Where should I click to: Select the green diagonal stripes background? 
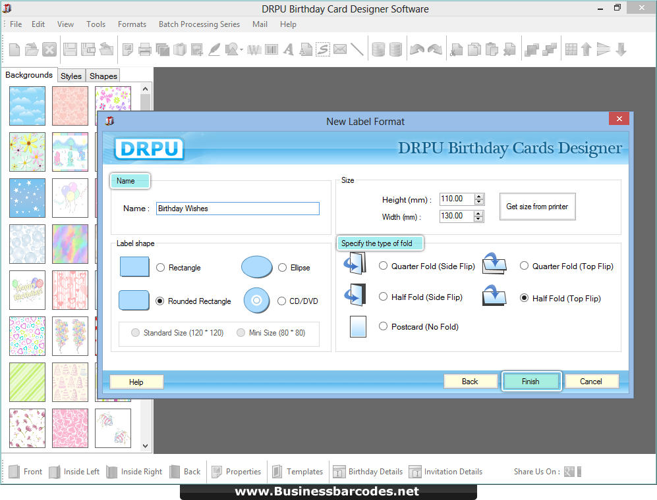tap(27, 382)
